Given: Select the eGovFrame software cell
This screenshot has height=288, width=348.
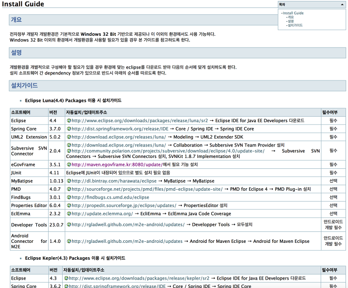Looking at the screenshot, I should [x=29, y=164].
